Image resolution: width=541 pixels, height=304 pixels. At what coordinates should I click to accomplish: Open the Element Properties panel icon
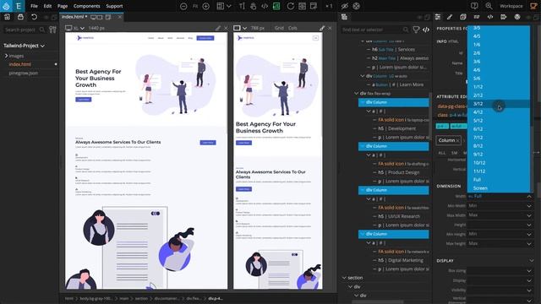click(438, 17)
